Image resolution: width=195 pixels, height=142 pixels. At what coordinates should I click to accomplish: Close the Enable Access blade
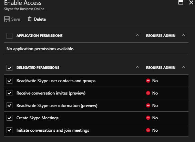191,2
